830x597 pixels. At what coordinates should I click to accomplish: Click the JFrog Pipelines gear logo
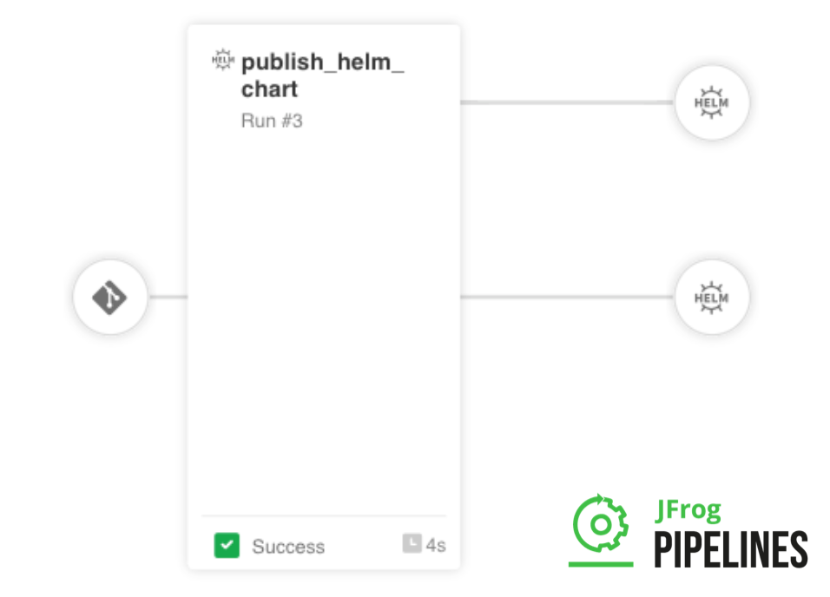click(601, 523)
